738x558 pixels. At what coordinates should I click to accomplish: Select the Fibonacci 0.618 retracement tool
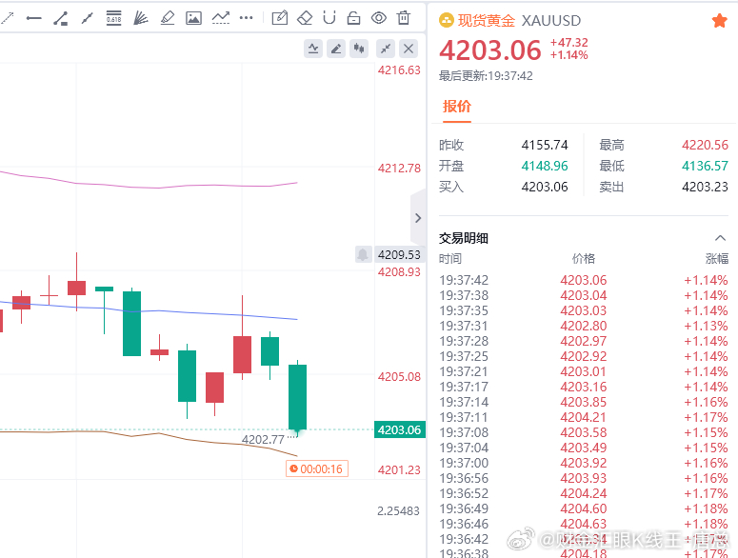pos(113,18)
